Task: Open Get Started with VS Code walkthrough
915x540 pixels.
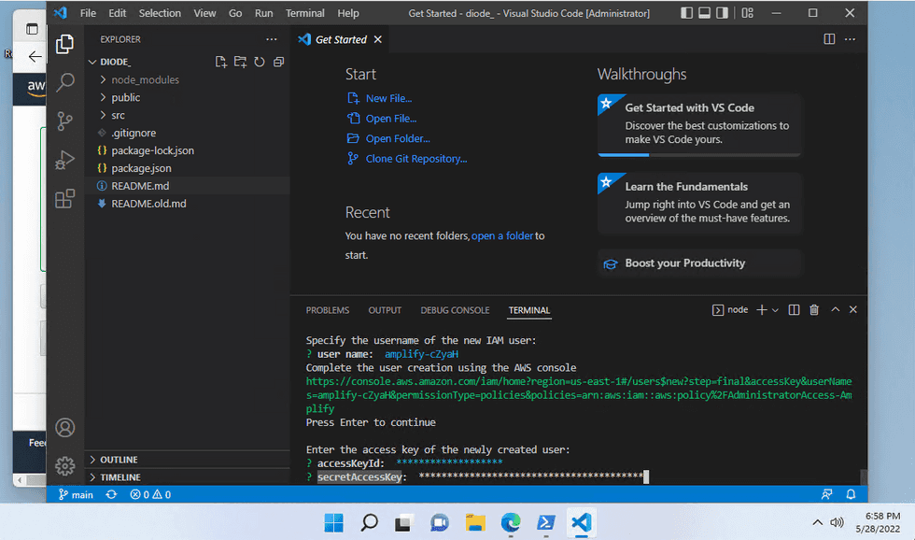Action: click(699, 125)
